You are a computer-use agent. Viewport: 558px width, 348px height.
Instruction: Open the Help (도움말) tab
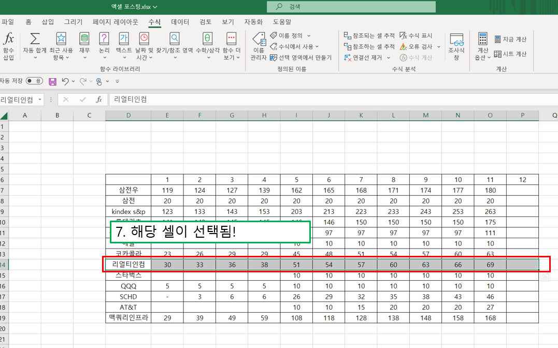pyautogui.click(x=282, y=22)
